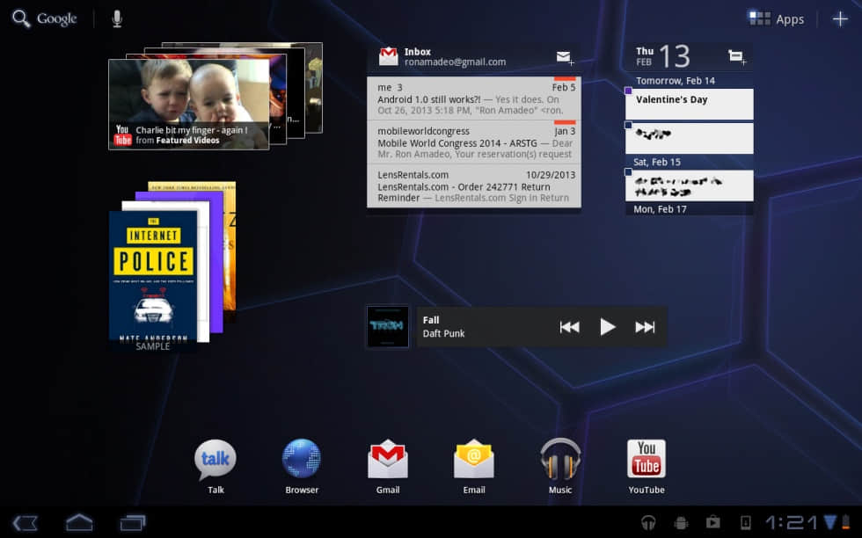862x538 pixels.
Task: Play the Daft Punk song Fall
Action: (x=607, y=327)
